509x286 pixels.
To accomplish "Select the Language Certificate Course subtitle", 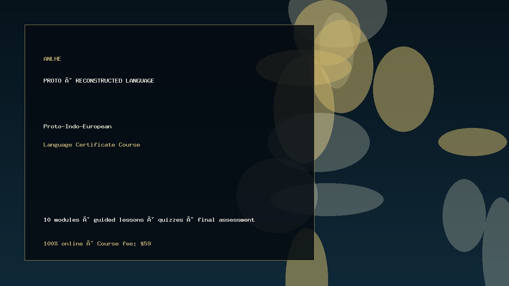I will pos(92,145).
